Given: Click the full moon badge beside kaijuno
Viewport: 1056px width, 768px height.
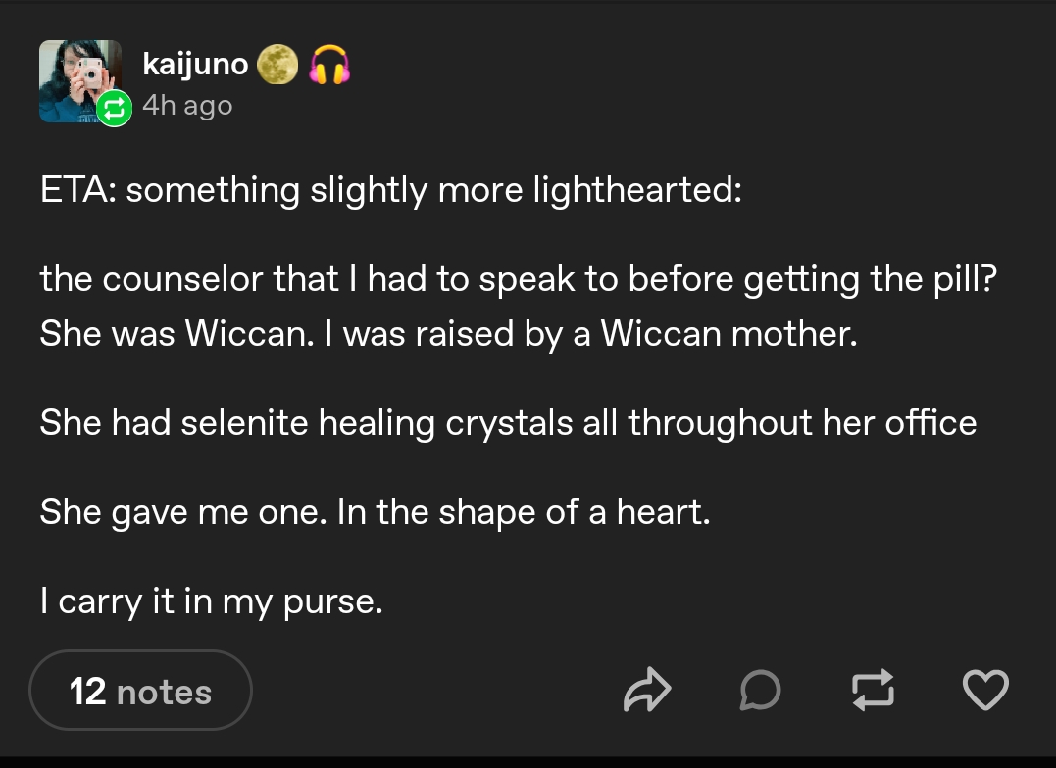Looking at the screenshot, I should point(277,65).
